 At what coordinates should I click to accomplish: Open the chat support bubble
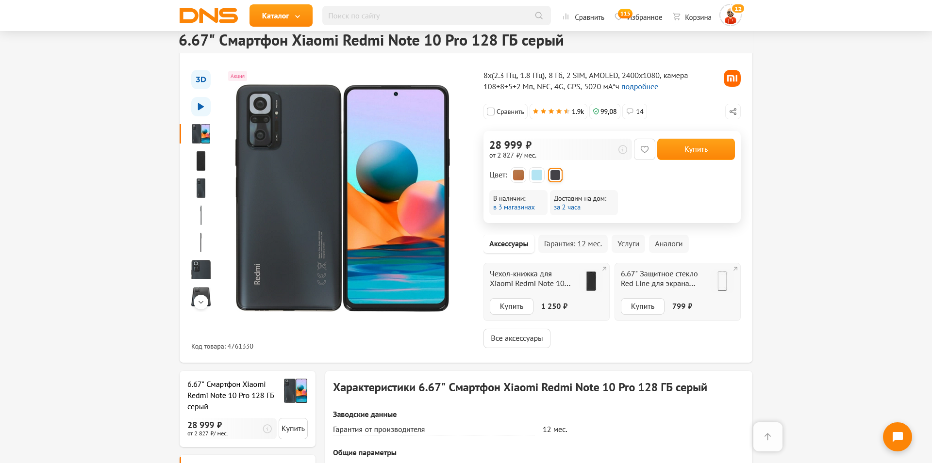point(897,437)
